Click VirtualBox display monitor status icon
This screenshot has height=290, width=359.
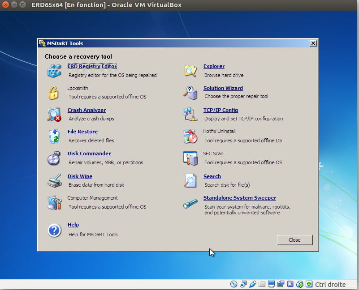(271, 284)
